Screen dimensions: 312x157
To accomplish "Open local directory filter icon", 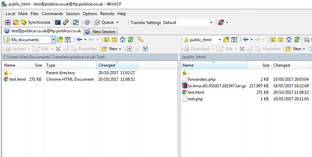I will pos(68,40).
